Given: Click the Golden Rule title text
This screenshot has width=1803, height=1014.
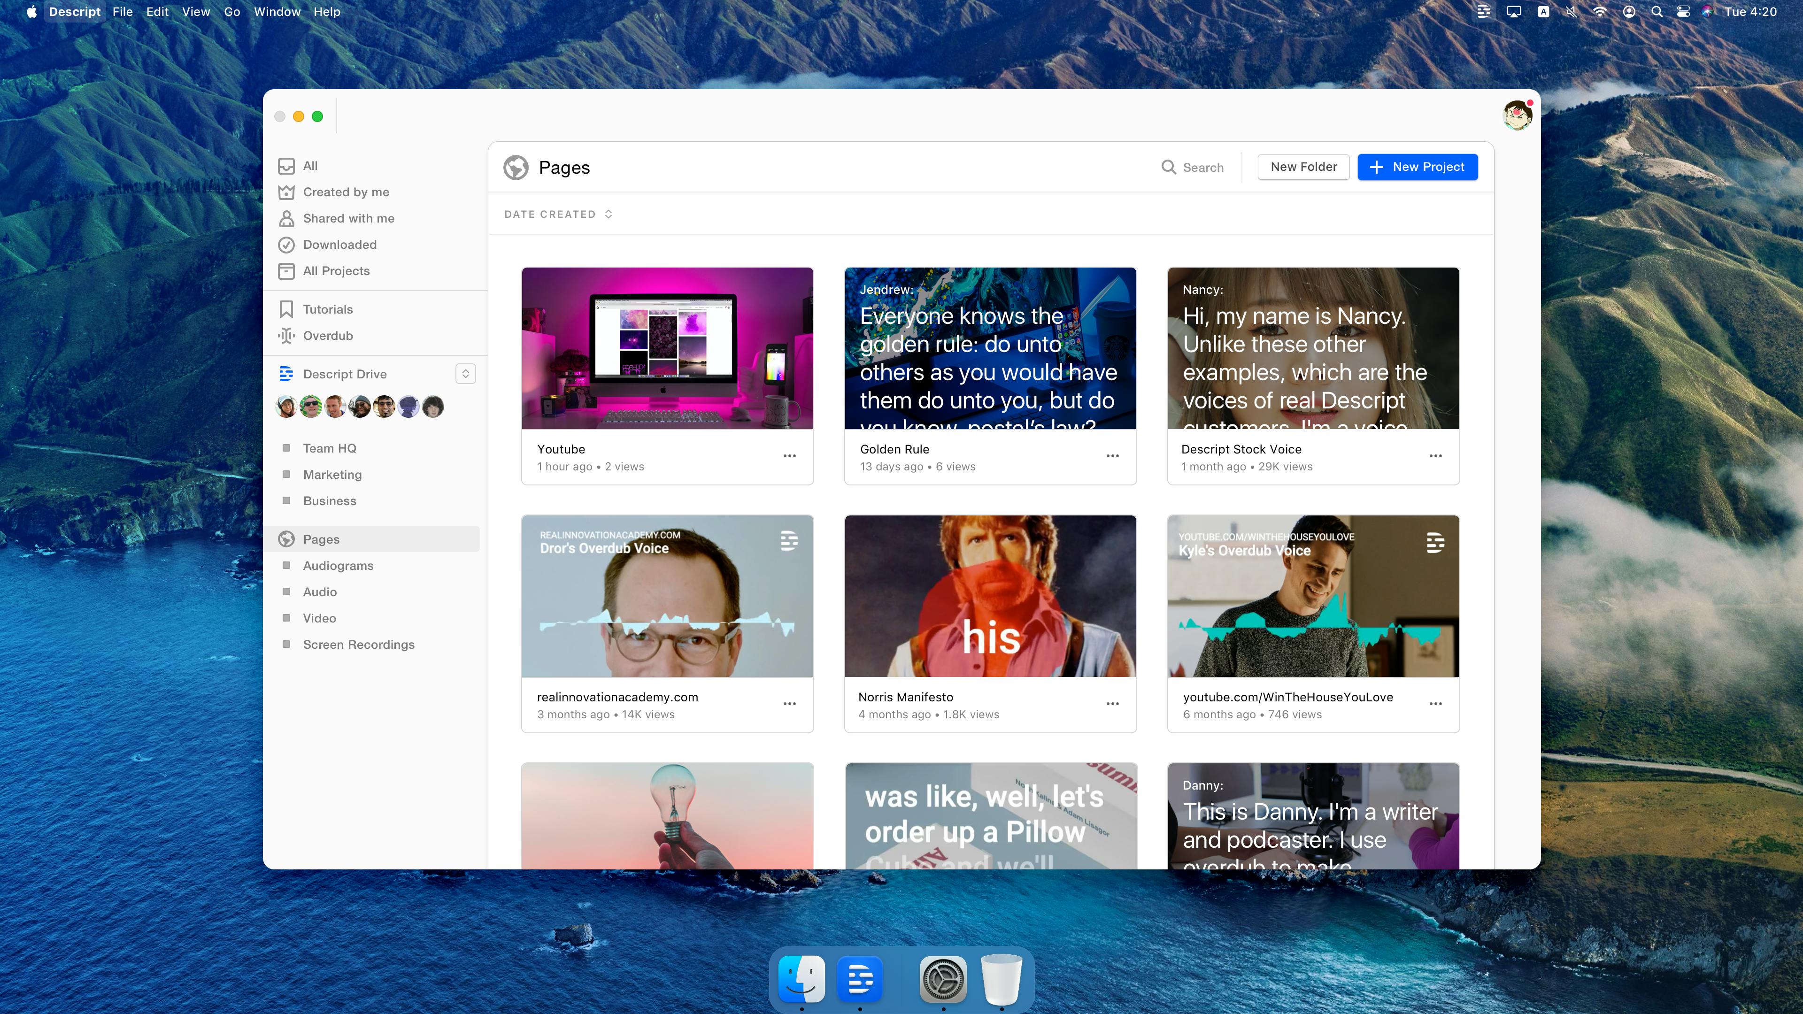Looking at the screenshot, I should click(894, 450).
